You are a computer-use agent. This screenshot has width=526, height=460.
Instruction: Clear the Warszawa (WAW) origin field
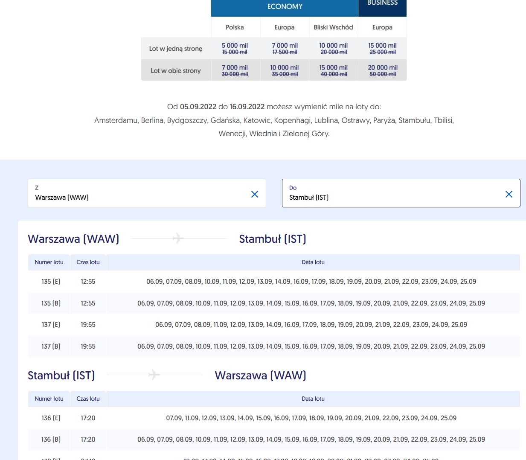(x=255, y=194)
